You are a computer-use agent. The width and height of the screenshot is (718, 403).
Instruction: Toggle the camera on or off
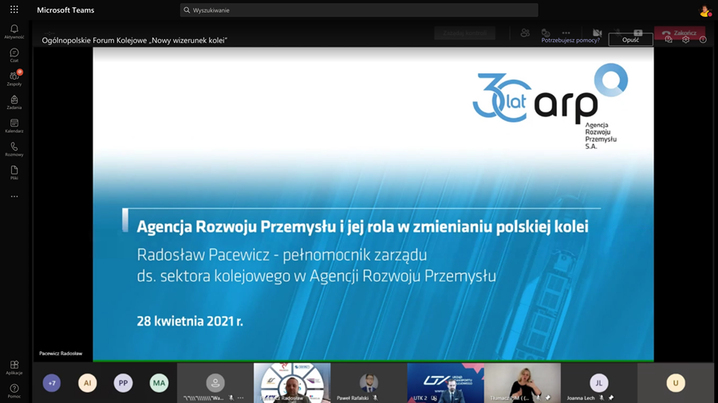(x=597, y=33)
